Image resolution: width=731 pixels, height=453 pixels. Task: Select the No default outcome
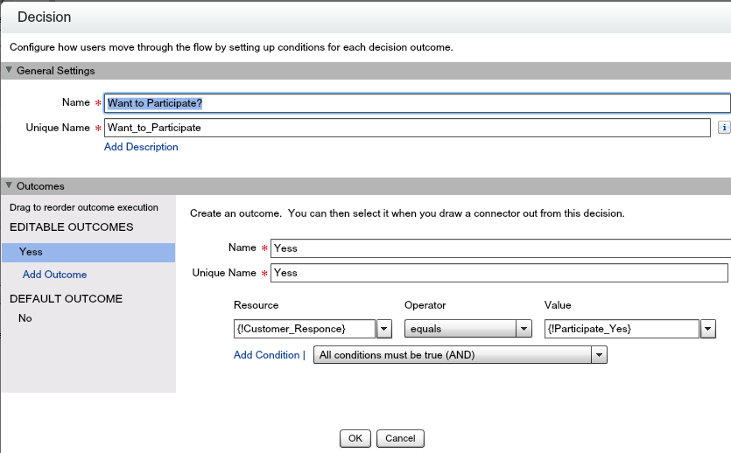[x=25, y=318]
